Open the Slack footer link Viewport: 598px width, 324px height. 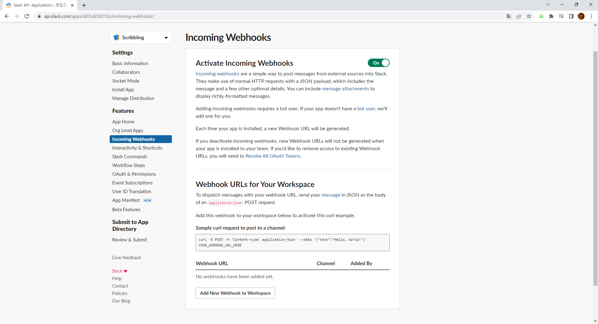click(117, 271)
